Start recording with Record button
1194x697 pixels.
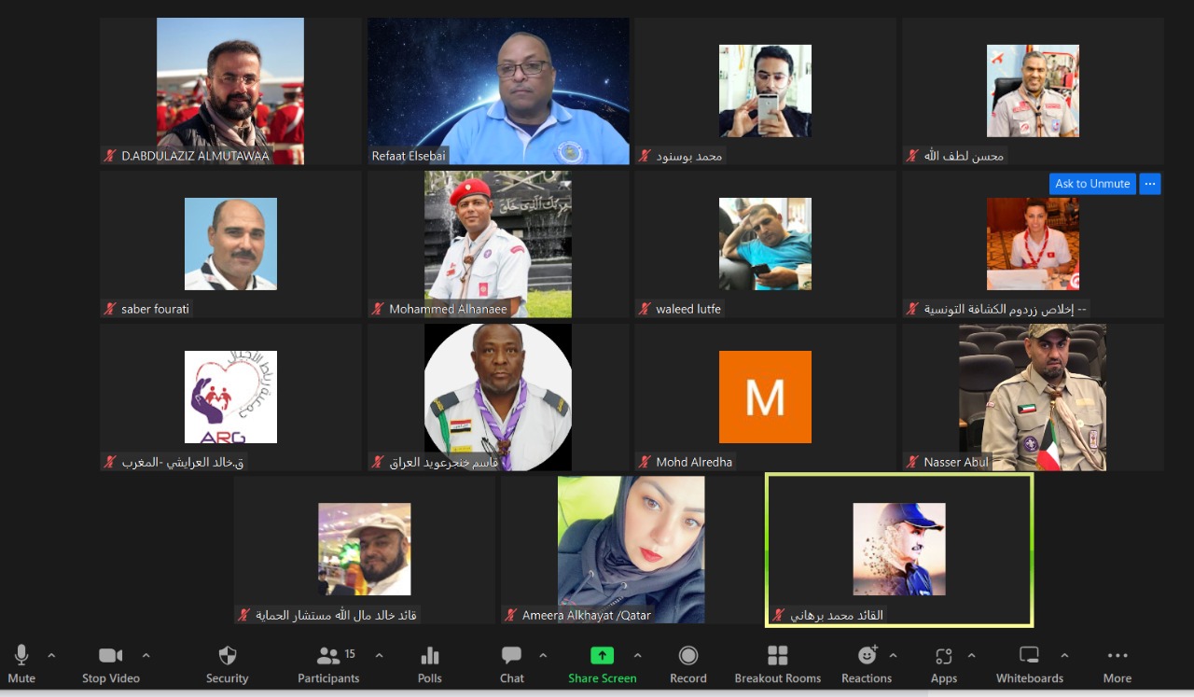687,656
